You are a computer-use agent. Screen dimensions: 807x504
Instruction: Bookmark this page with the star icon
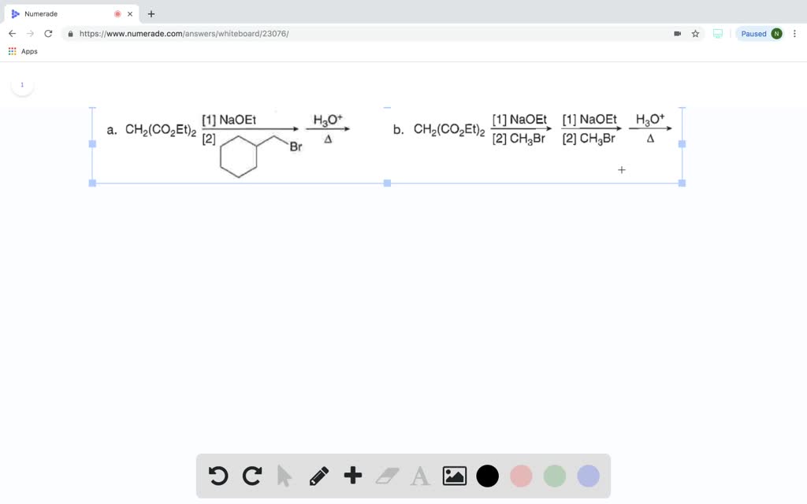click(x=695, y=33)
